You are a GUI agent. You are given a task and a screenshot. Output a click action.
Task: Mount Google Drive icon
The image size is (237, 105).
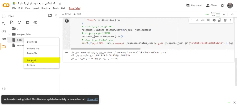point(27,22)
